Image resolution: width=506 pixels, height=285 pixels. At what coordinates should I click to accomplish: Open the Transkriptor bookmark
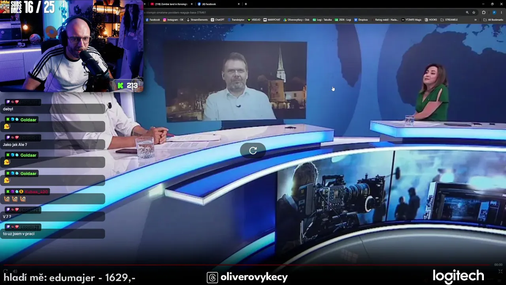point(236,20)
